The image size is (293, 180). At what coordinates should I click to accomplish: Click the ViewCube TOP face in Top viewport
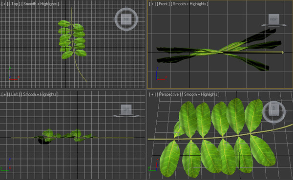point(126,19)
